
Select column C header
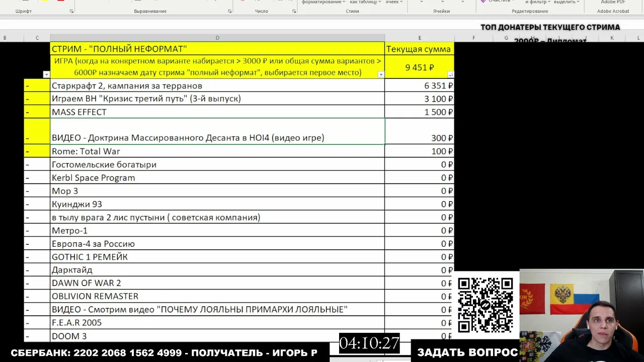click(37, 38)
